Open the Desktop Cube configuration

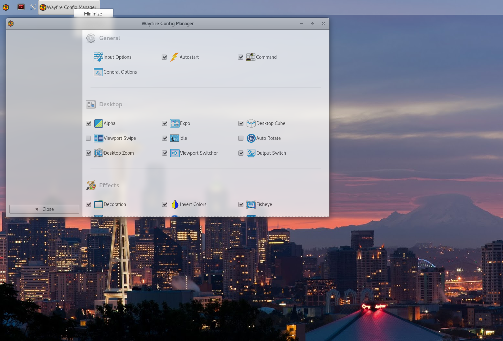click(271, 123)
